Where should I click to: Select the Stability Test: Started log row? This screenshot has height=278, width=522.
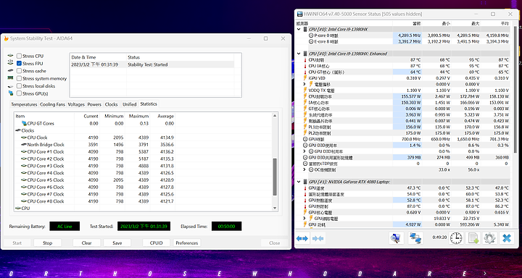tap(152, 65)
